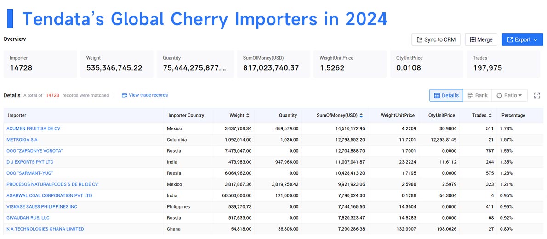Sort by the Trades column arrows
The image size is (547, 239).
pos(490,115)
